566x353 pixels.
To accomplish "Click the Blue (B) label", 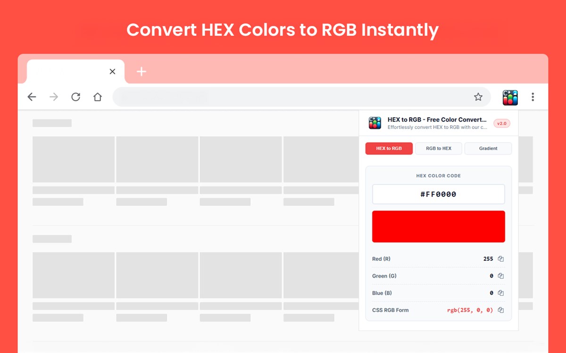I will [x=382, y=293].
